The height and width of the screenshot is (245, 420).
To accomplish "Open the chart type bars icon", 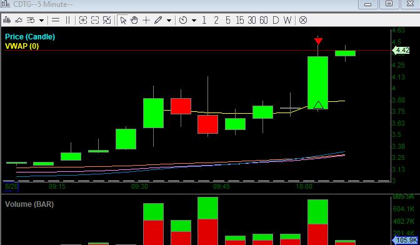I will [x=7, y=20].
